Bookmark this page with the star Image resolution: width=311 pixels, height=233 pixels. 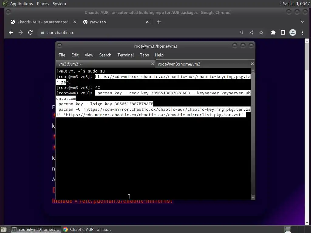(x=261, y=32)
